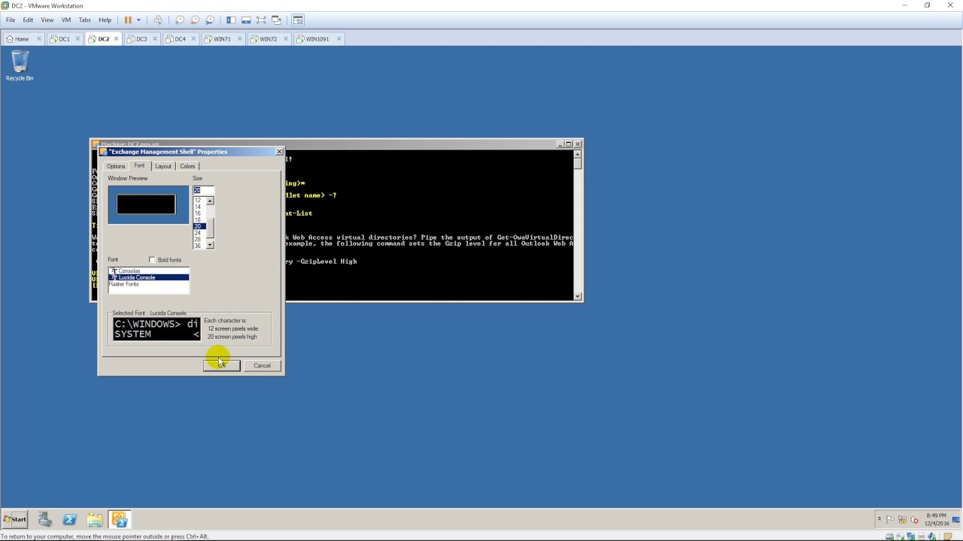The image size is (963, 541).
Task: Pause the virtual machine from the toolbar
Action: pyautogui.click(x=127, y=20)
